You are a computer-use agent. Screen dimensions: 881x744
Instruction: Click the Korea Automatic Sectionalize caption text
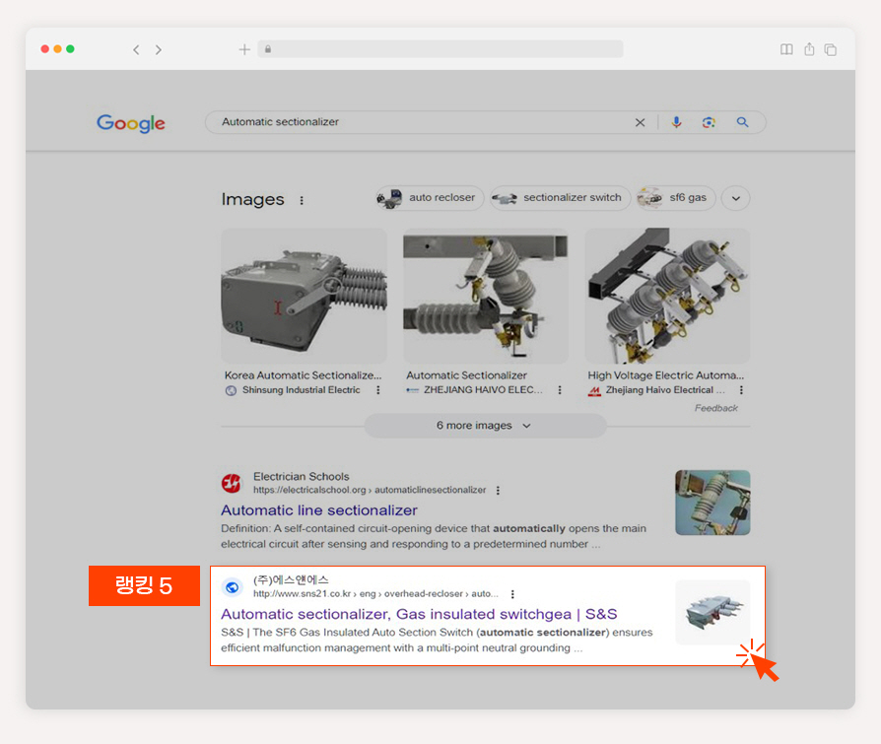pyautogui.click(x=303, y=375)
